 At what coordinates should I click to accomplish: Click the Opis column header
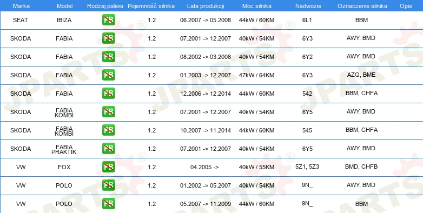pos(406,6)
